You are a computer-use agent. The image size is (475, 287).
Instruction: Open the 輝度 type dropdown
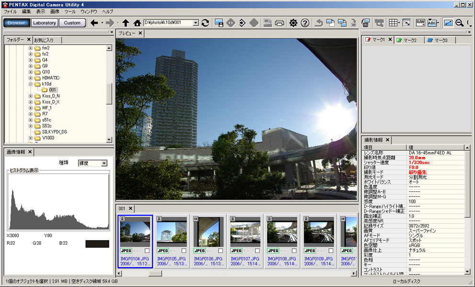click(103, 163)
